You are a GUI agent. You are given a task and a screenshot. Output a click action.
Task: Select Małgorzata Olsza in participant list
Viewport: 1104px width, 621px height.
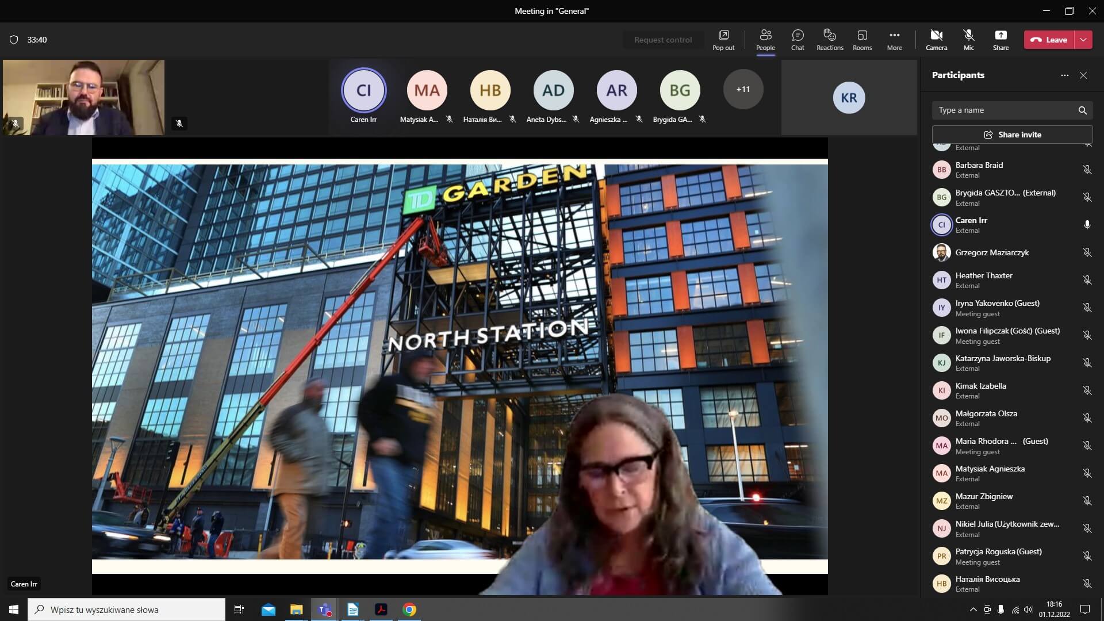coord(1012,418)
